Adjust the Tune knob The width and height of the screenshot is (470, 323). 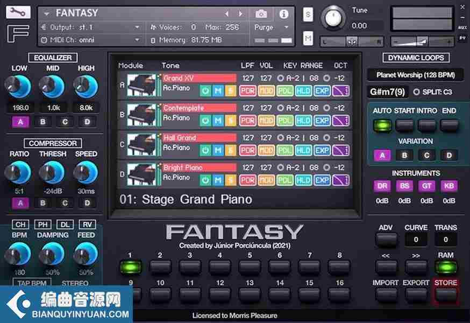pos(333,17)
